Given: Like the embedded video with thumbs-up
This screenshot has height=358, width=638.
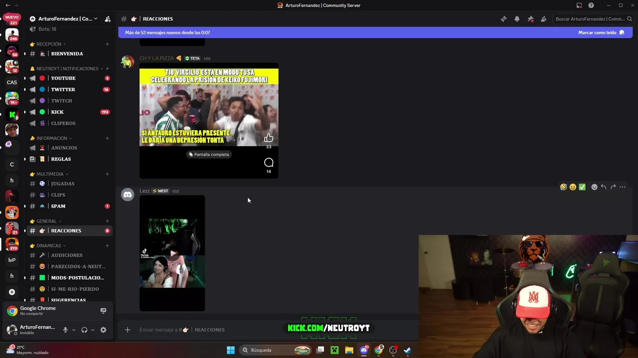Looking at the screenshot, I should [x=269, y=138].
